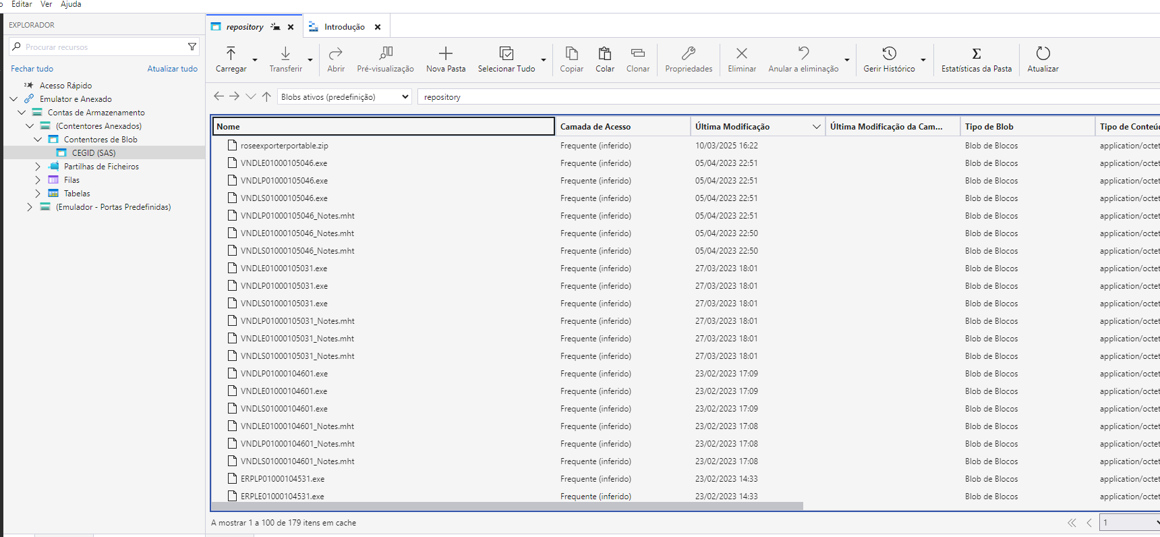Click the Fechar tudo link

click(x=32, y=69)
